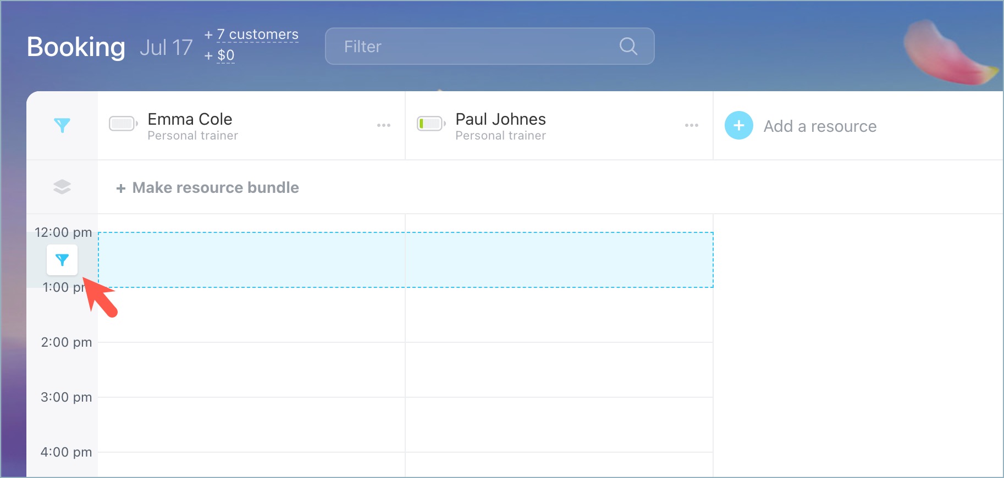Click the funnel button at 12:00 pm slot
1004x478 pixels.
[x=62, y=260]
